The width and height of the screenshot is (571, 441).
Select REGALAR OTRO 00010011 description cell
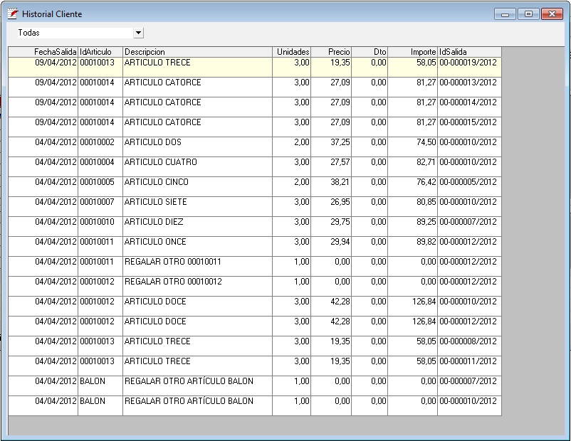point(197,266)
